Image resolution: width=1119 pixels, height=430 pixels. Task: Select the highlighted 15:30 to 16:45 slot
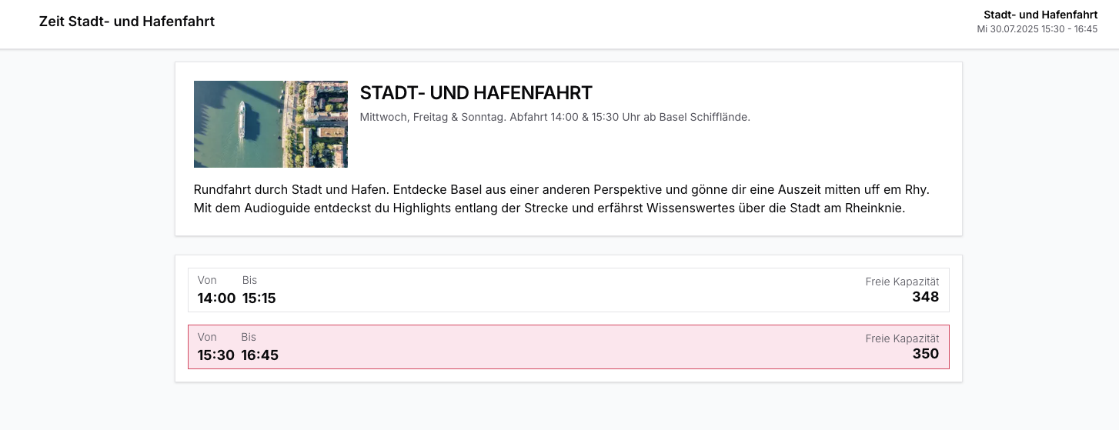pos(568,347)
